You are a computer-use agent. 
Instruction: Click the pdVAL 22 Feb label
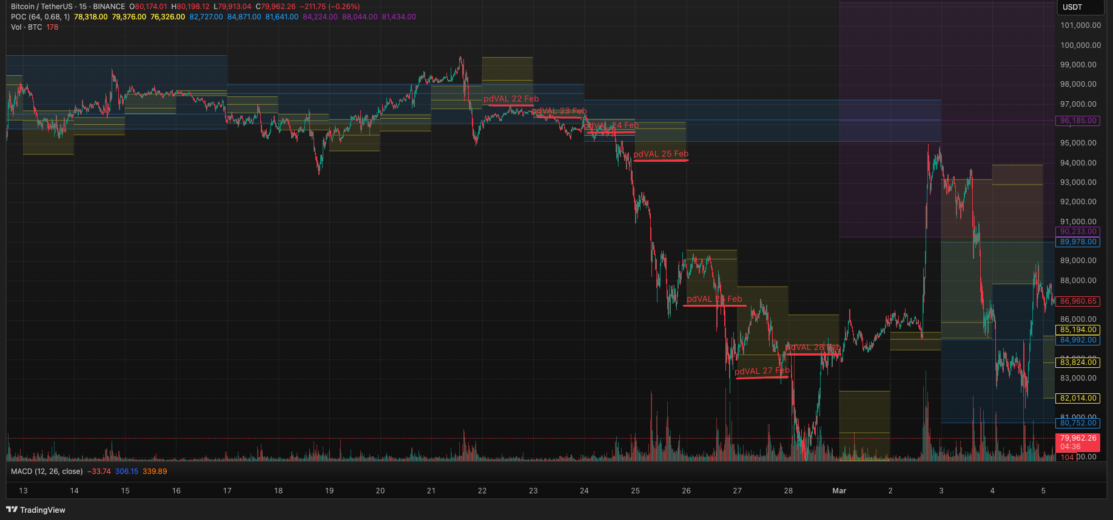[511, 99]
